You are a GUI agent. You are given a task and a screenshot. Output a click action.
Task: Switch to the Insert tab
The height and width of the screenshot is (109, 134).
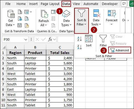33,4
